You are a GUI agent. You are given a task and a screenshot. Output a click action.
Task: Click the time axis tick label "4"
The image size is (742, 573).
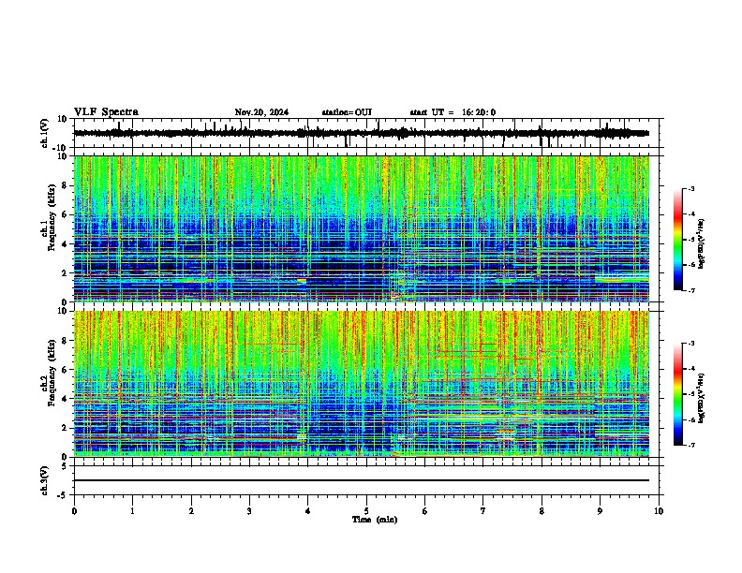click(x=307, y=511)
